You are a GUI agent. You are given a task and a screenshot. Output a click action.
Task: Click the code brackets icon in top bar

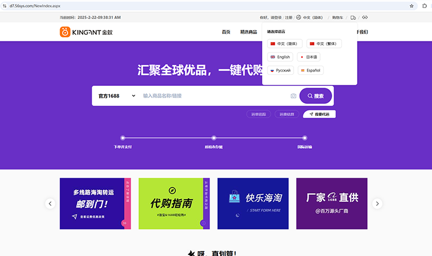click(365, 17)
